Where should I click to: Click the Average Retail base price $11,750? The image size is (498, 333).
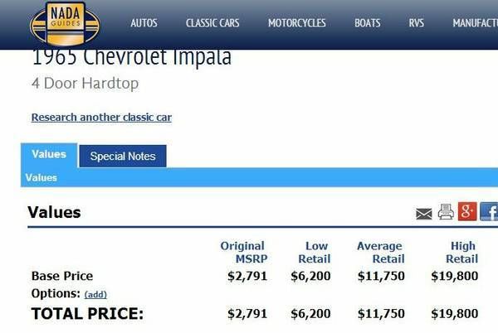coord(381,276)
